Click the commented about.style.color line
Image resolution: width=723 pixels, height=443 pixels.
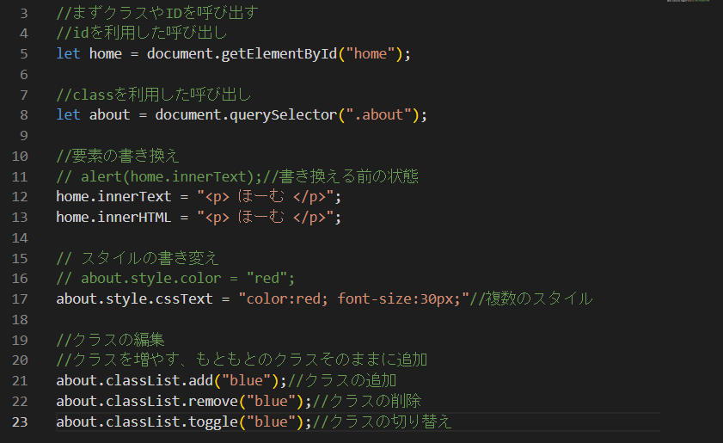[x=175, y=278]
